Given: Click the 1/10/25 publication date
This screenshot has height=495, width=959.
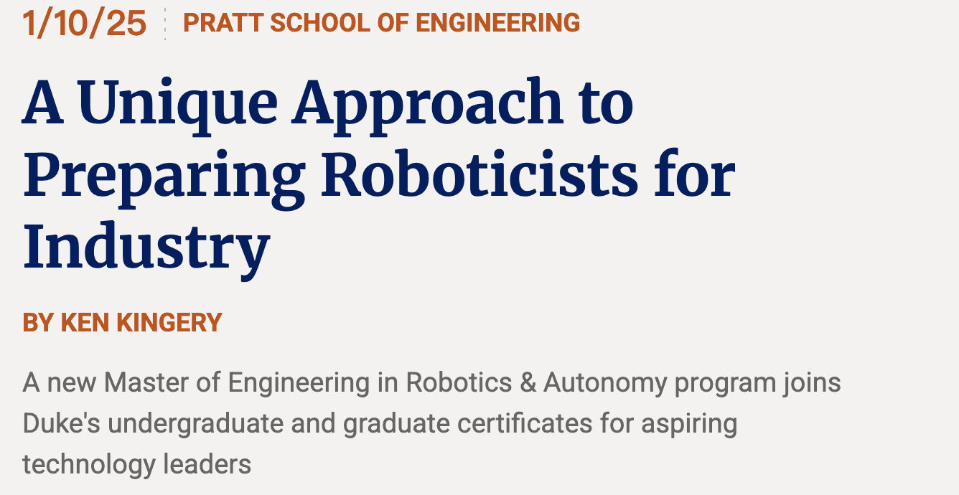Looking at the screenshot, I should pyautogui.click(x=85, y=24).
